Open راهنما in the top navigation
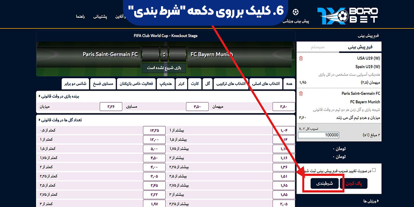The width and height of the screenshot is (414, 207). 80,17
